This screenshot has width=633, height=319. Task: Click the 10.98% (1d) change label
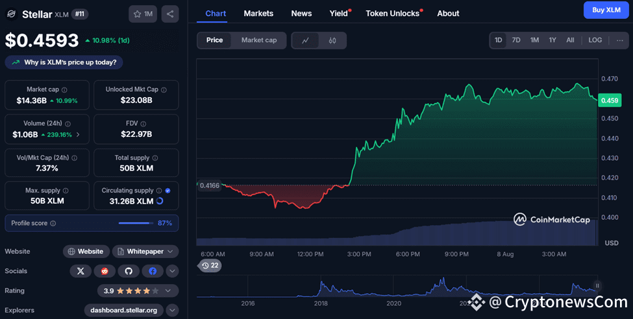click(x=107, y=40)
